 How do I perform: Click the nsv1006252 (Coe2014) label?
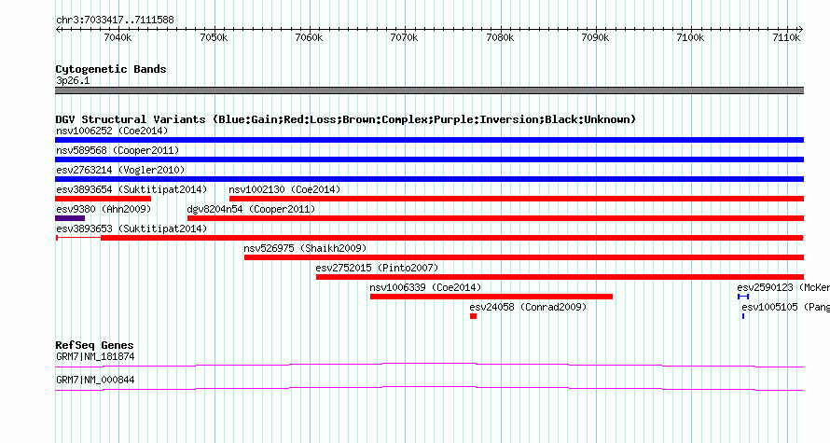[x=112, y=131]
